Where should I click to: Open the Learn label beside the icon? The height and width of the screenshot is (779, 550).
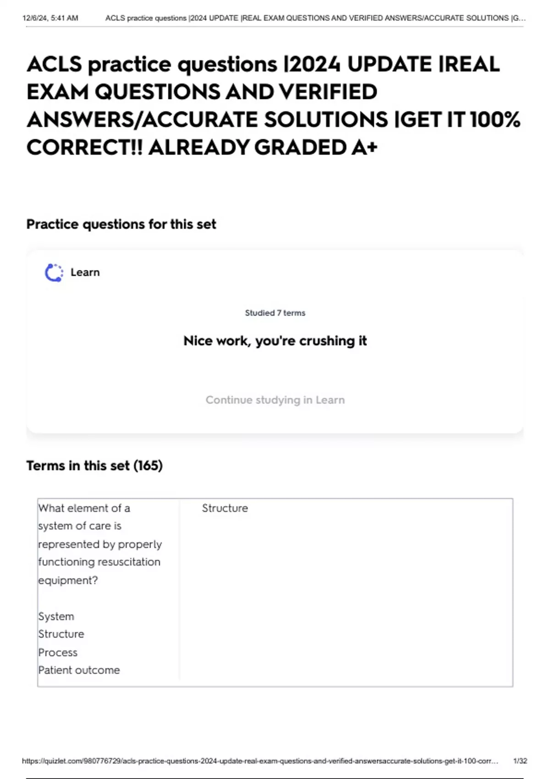(x=85, y=272)
